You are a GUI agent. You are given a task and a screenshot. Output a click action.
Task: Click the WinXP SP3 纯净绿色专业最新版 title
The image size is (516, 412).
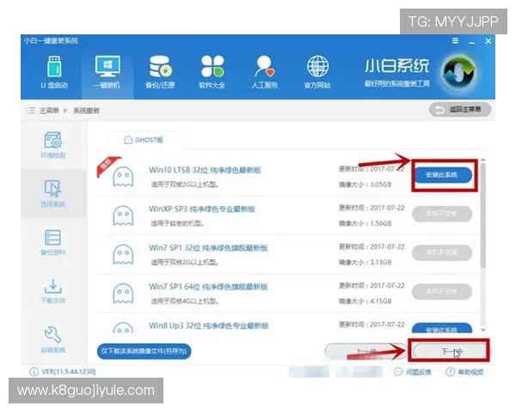click(x=202, y=209)
